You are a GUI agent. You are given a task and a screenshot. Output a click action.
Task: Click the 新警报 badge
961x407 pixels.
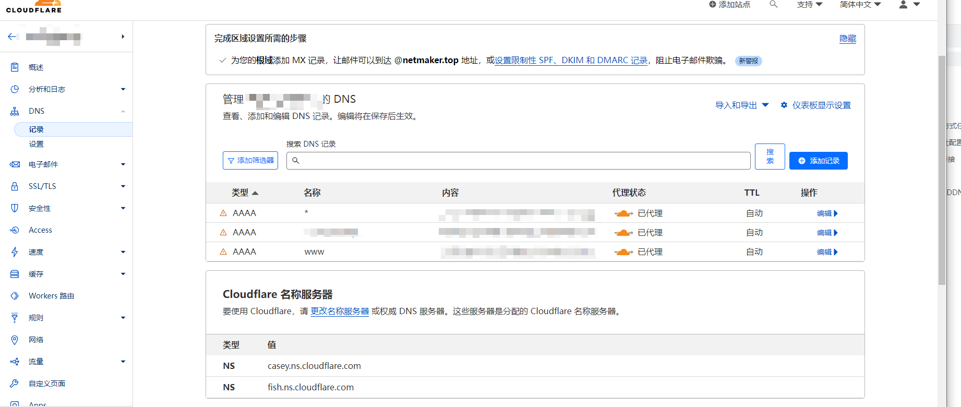(x=748, y=61)
